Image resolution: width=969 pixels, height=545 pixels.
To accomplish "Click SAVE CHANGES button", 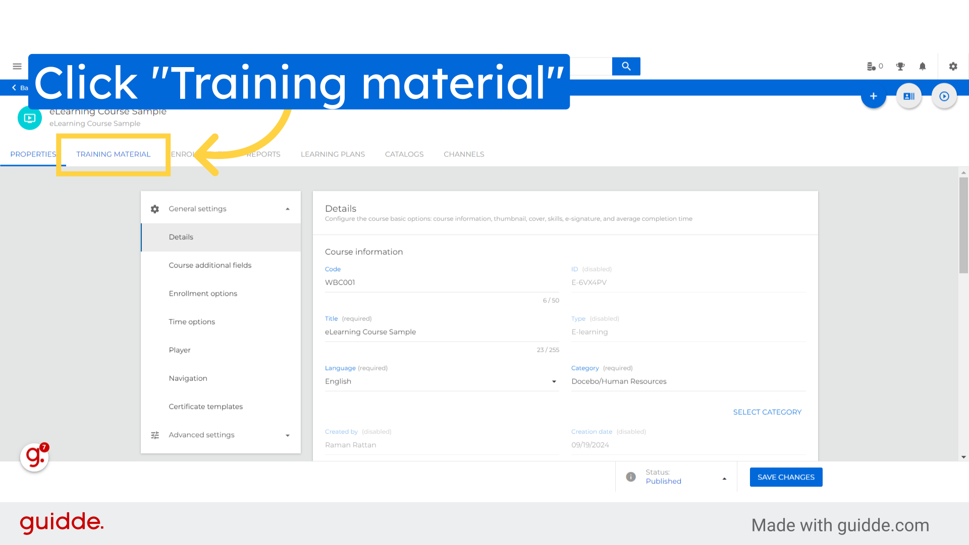I will click(x=786, y=477).
